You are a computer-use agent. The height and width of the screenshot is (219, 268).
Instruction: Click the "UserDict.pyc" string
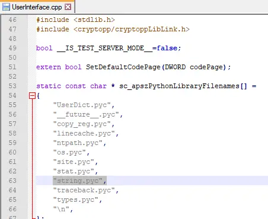click(82, 105)
